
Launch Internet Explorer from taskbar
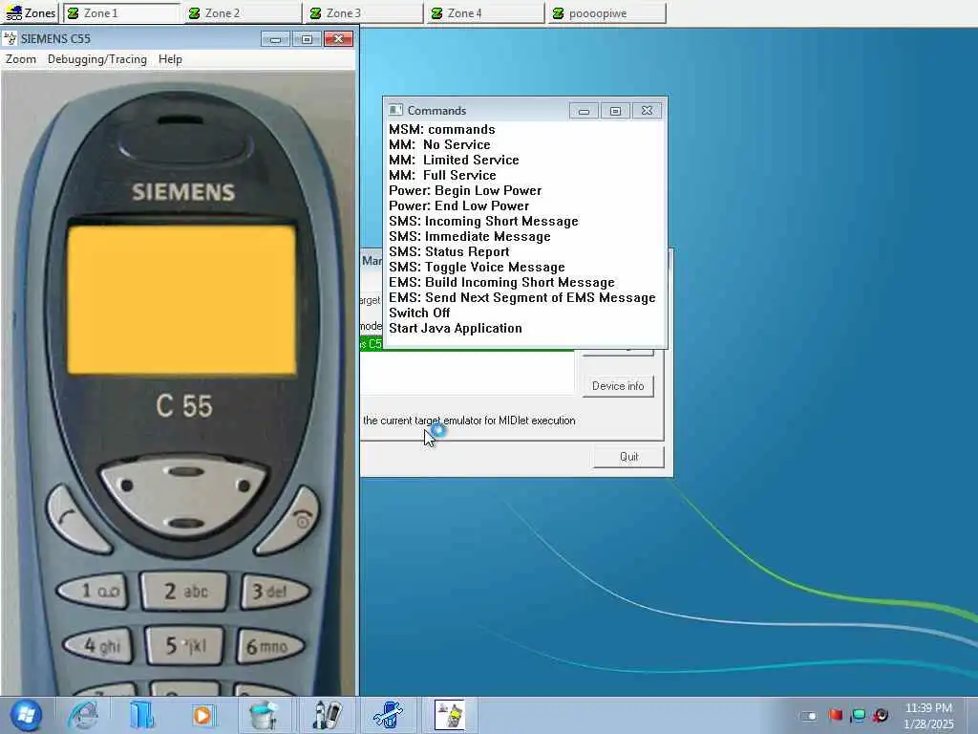pyautogui.click(x=84, y=715)
